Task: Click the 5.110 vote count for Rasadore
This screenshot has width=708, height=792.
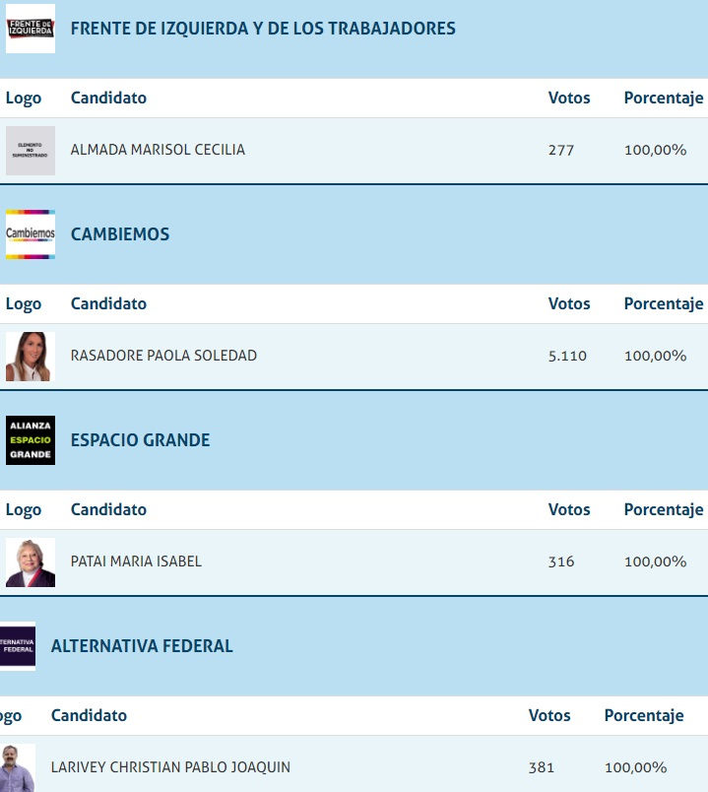Action: coord(567,356)
